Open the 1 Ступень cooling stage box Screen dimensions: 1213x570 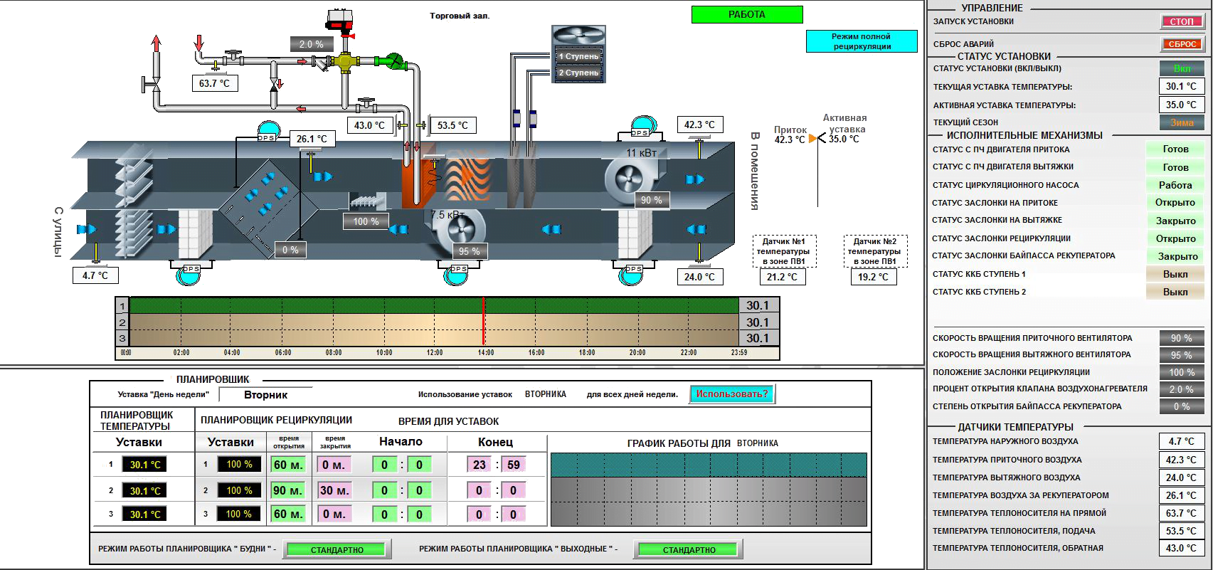[579, 56]
